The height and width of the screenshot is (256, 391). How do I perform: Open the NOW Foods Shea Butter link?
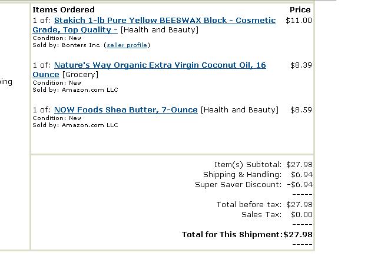[x=125, y=110]
